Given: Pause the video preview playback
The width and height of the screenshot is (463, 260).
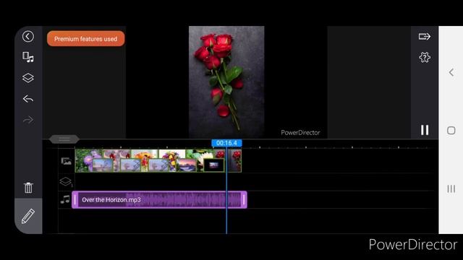Looking at the screenshot, I should click(425, 130).
